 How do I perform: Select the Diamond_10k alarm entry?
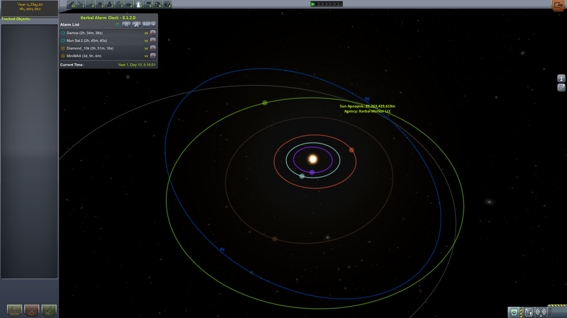(90, 48)
